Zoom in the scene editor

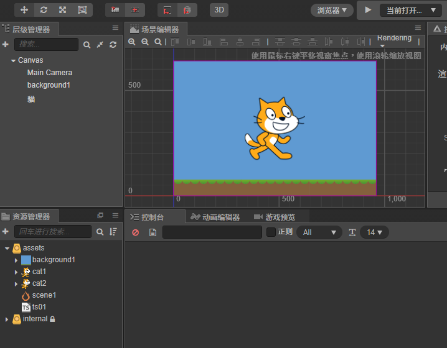[132, 42]
